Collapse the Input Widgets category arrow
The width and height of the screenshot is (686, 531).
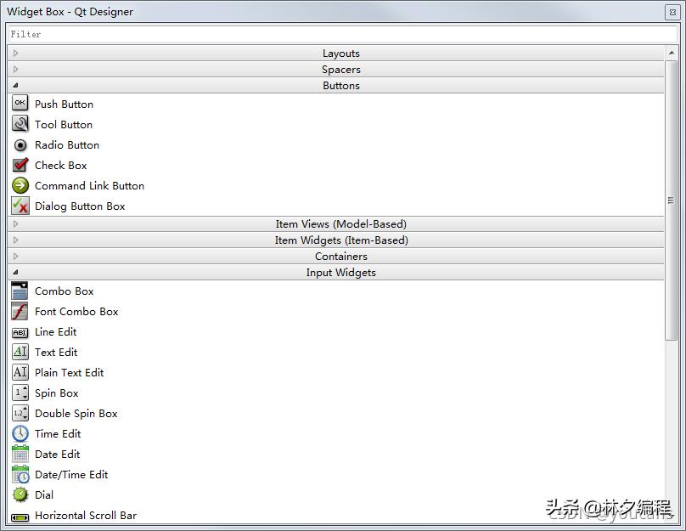pyautogui.click(x=16, y=272)
